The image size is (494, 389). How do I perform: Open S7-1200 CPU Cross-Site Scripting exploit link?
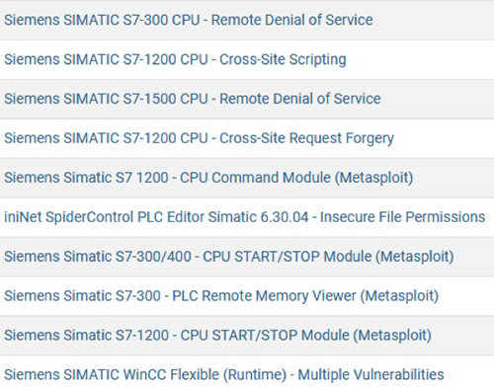[175, 59]
